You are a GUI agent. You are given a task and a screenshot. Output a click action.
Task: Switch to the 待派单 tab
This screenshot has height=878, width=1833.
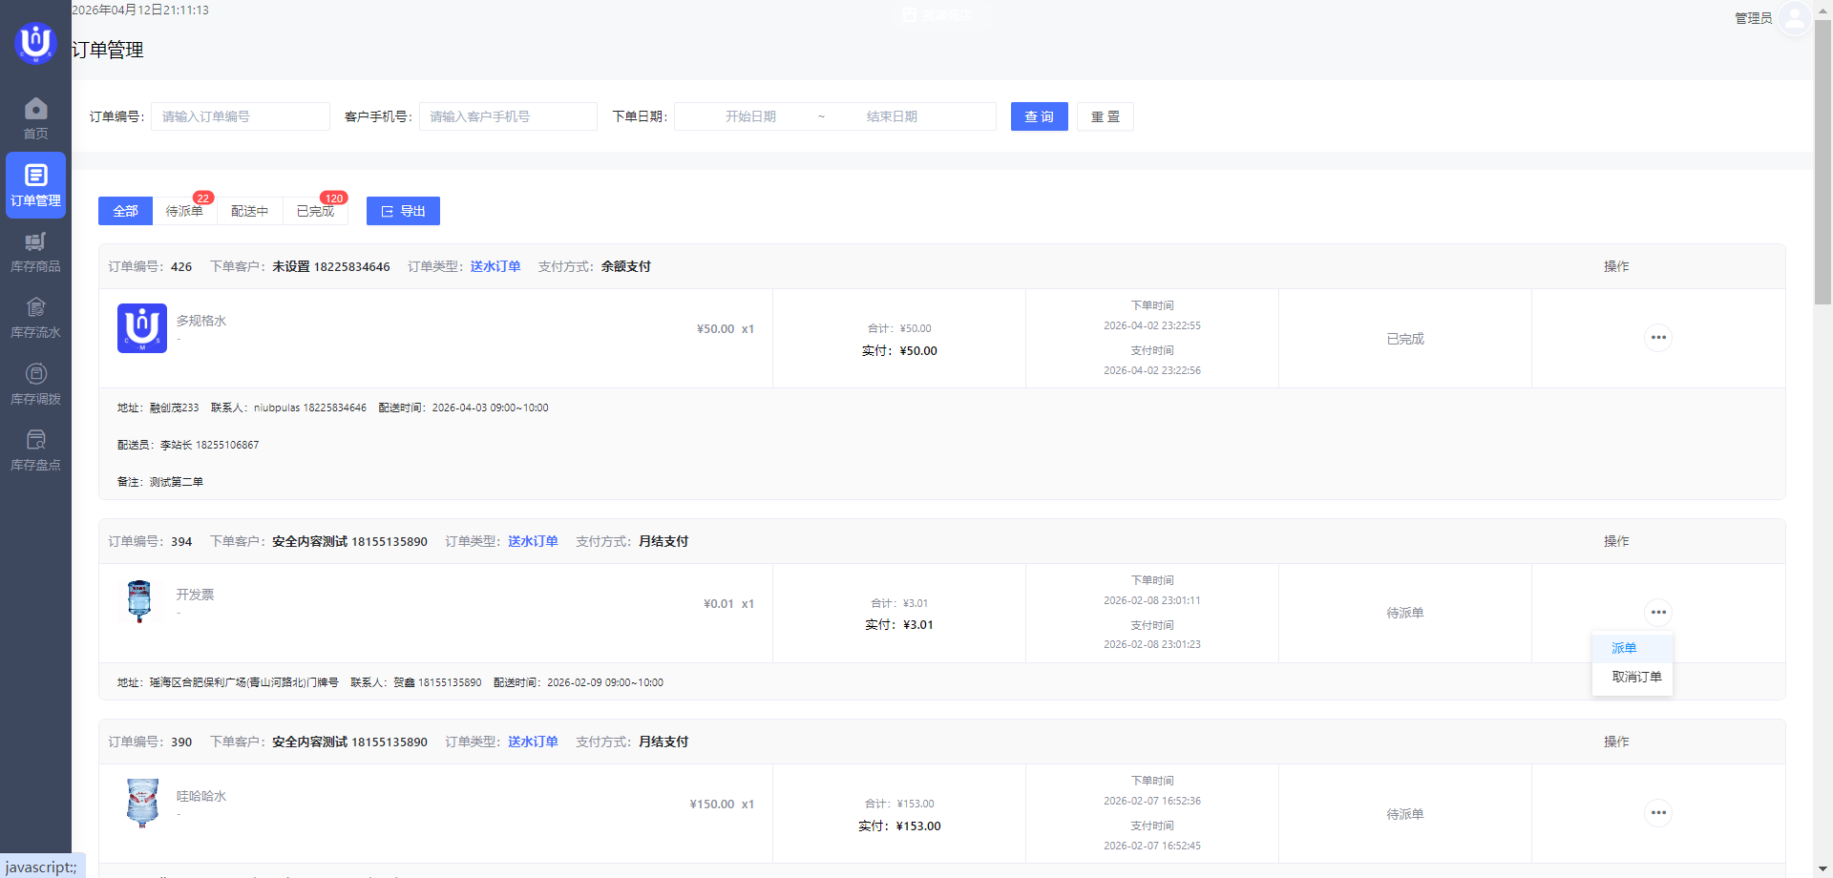point(184,211)
